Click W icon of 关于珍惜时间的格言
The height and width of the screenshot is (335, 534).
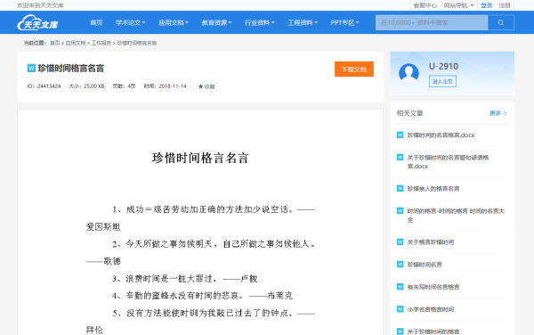400,331
